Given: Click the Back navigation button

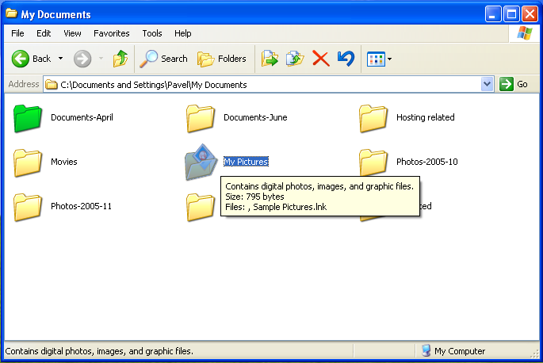Looking at the screenshot, I should pyautogui.click(x=32, y=59).
